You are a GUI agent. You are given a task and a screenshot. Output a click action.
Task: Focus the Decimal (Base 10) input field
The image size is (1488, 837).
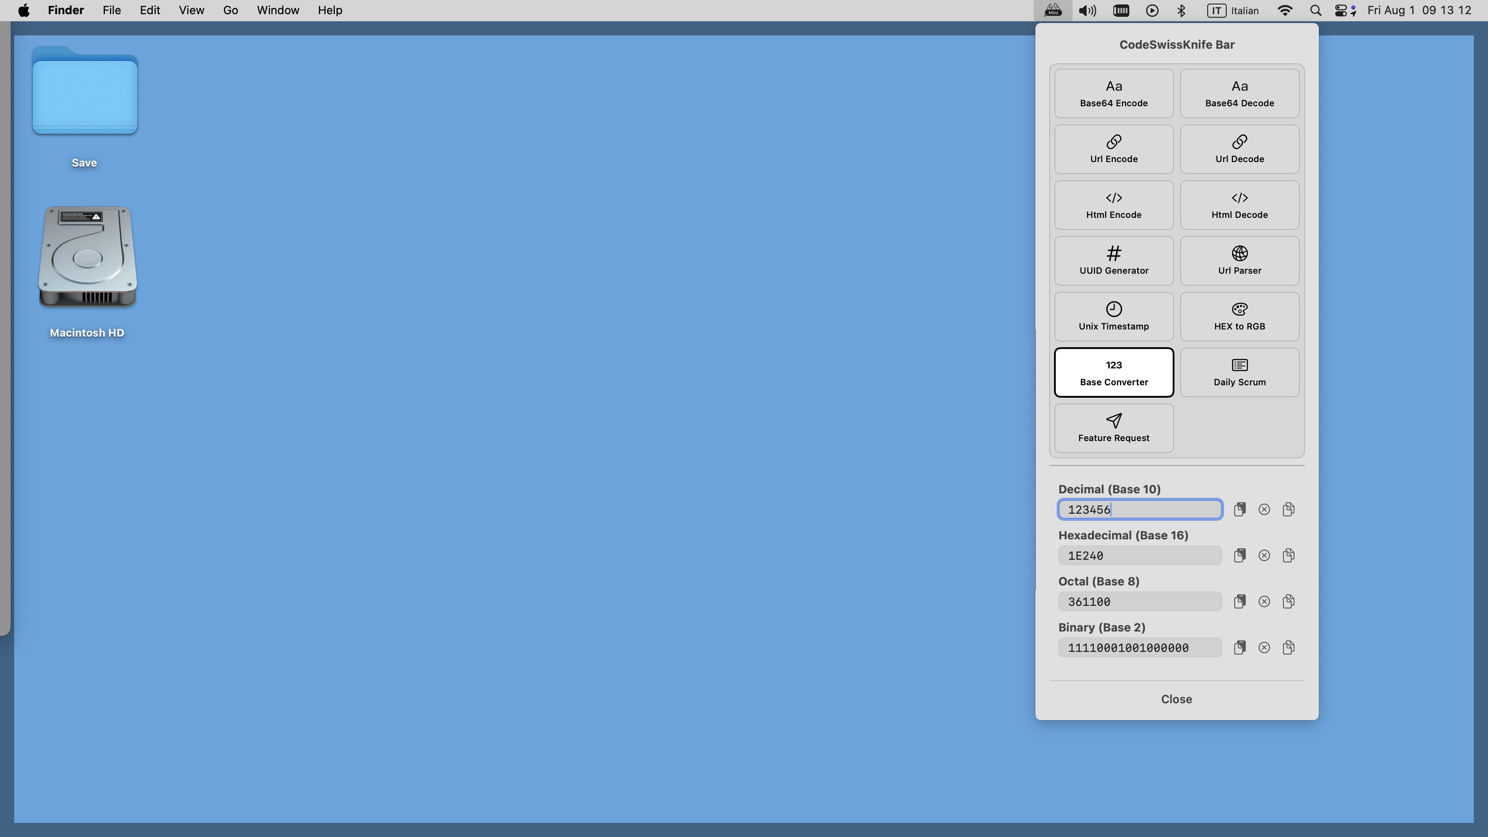(1139, 509)
